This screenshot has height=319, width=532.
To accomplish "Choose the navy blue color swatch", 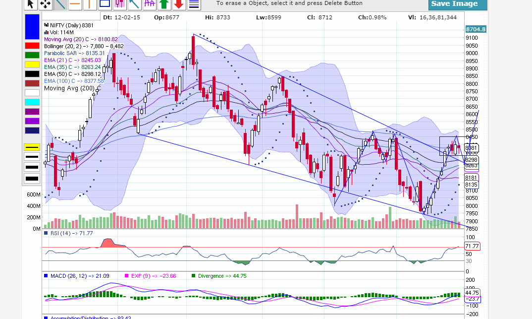I will 32,130.
